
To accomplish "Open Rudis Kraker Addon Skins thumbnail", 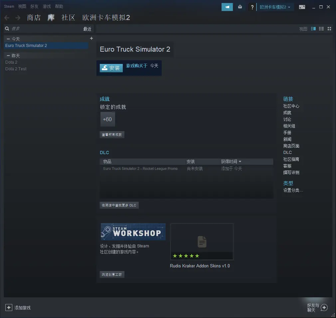I will [x=202, y=242].
